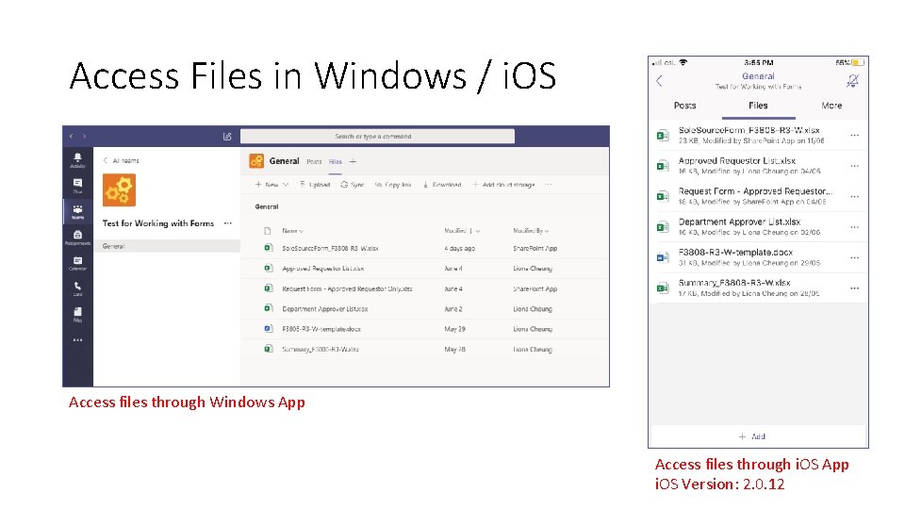
Task: Open Calendar in Teams sidebar
Action: [x=77, y=263]
